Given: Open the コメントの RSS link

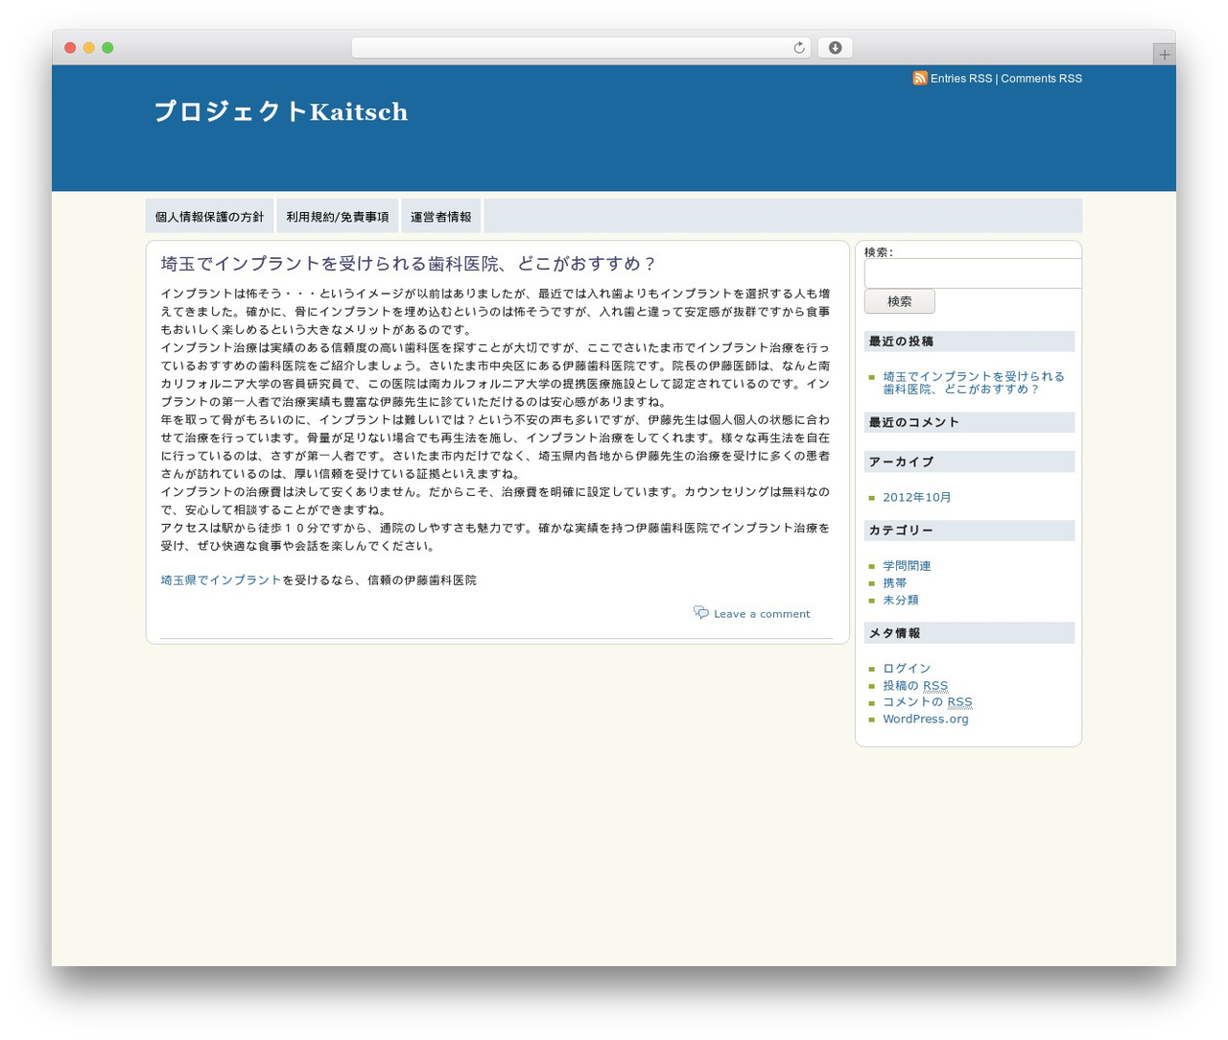Looking at the screenshot, I should tap(928, 702).
